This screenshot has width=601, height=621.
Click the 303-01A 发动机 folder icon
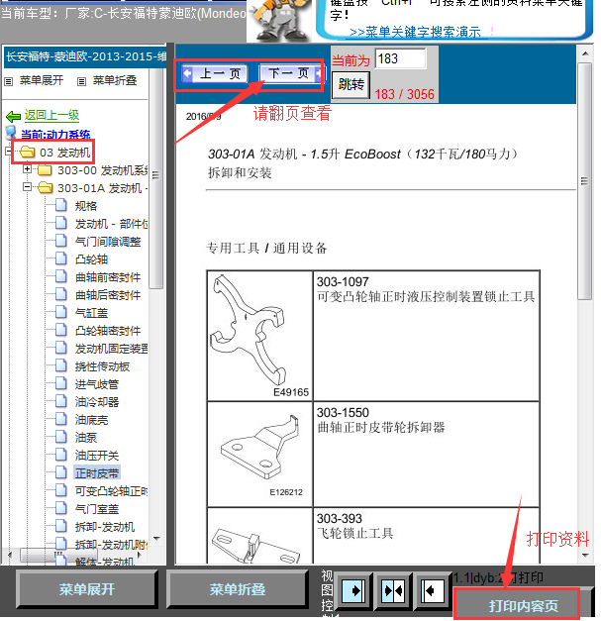pyautogui.click(x=45, y=188)
